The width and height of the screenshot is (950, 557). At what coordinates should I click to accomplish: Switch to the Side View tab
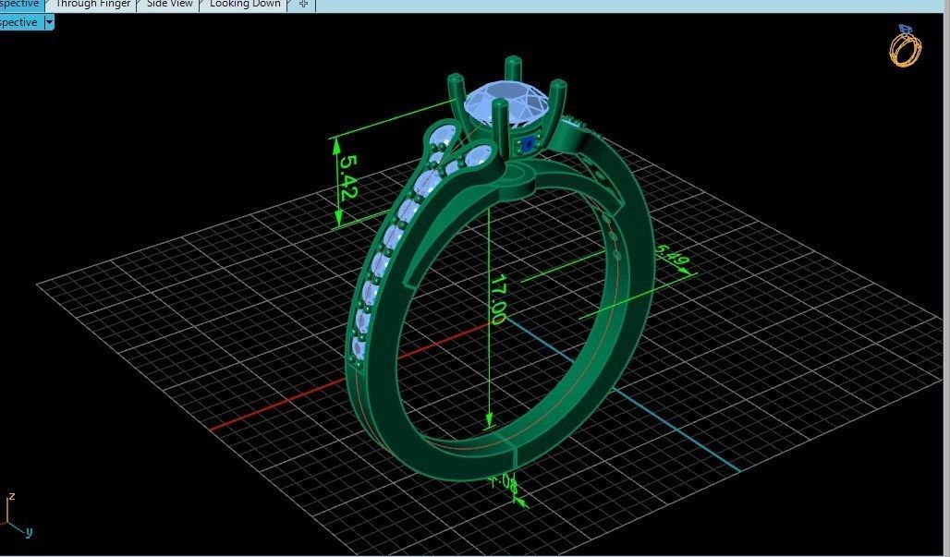pos(170,5)
